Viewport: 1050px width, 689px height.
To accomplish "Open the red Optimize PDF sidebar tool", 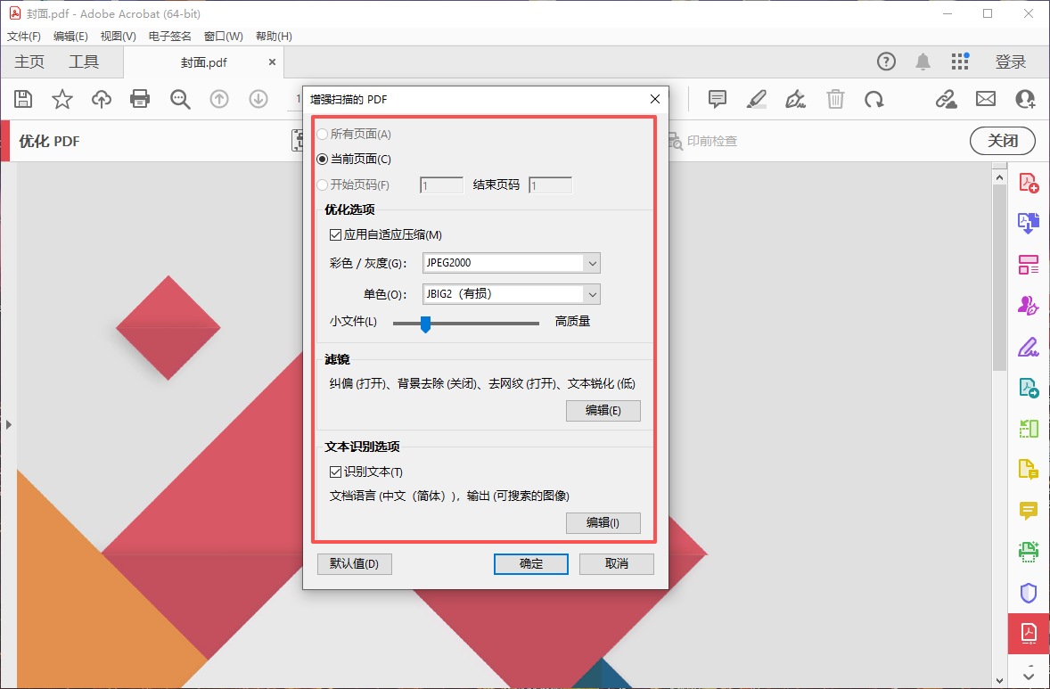I will click(1029, 633).
